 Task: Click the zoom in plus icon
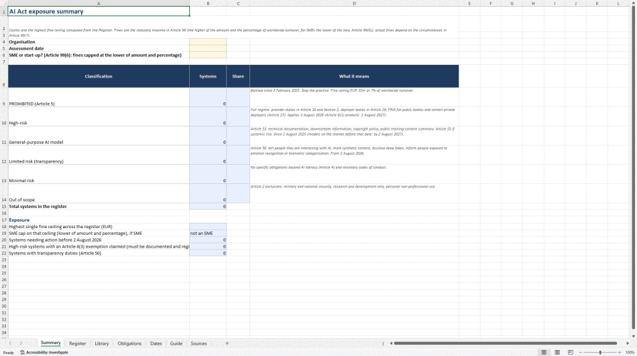point(620,353)
